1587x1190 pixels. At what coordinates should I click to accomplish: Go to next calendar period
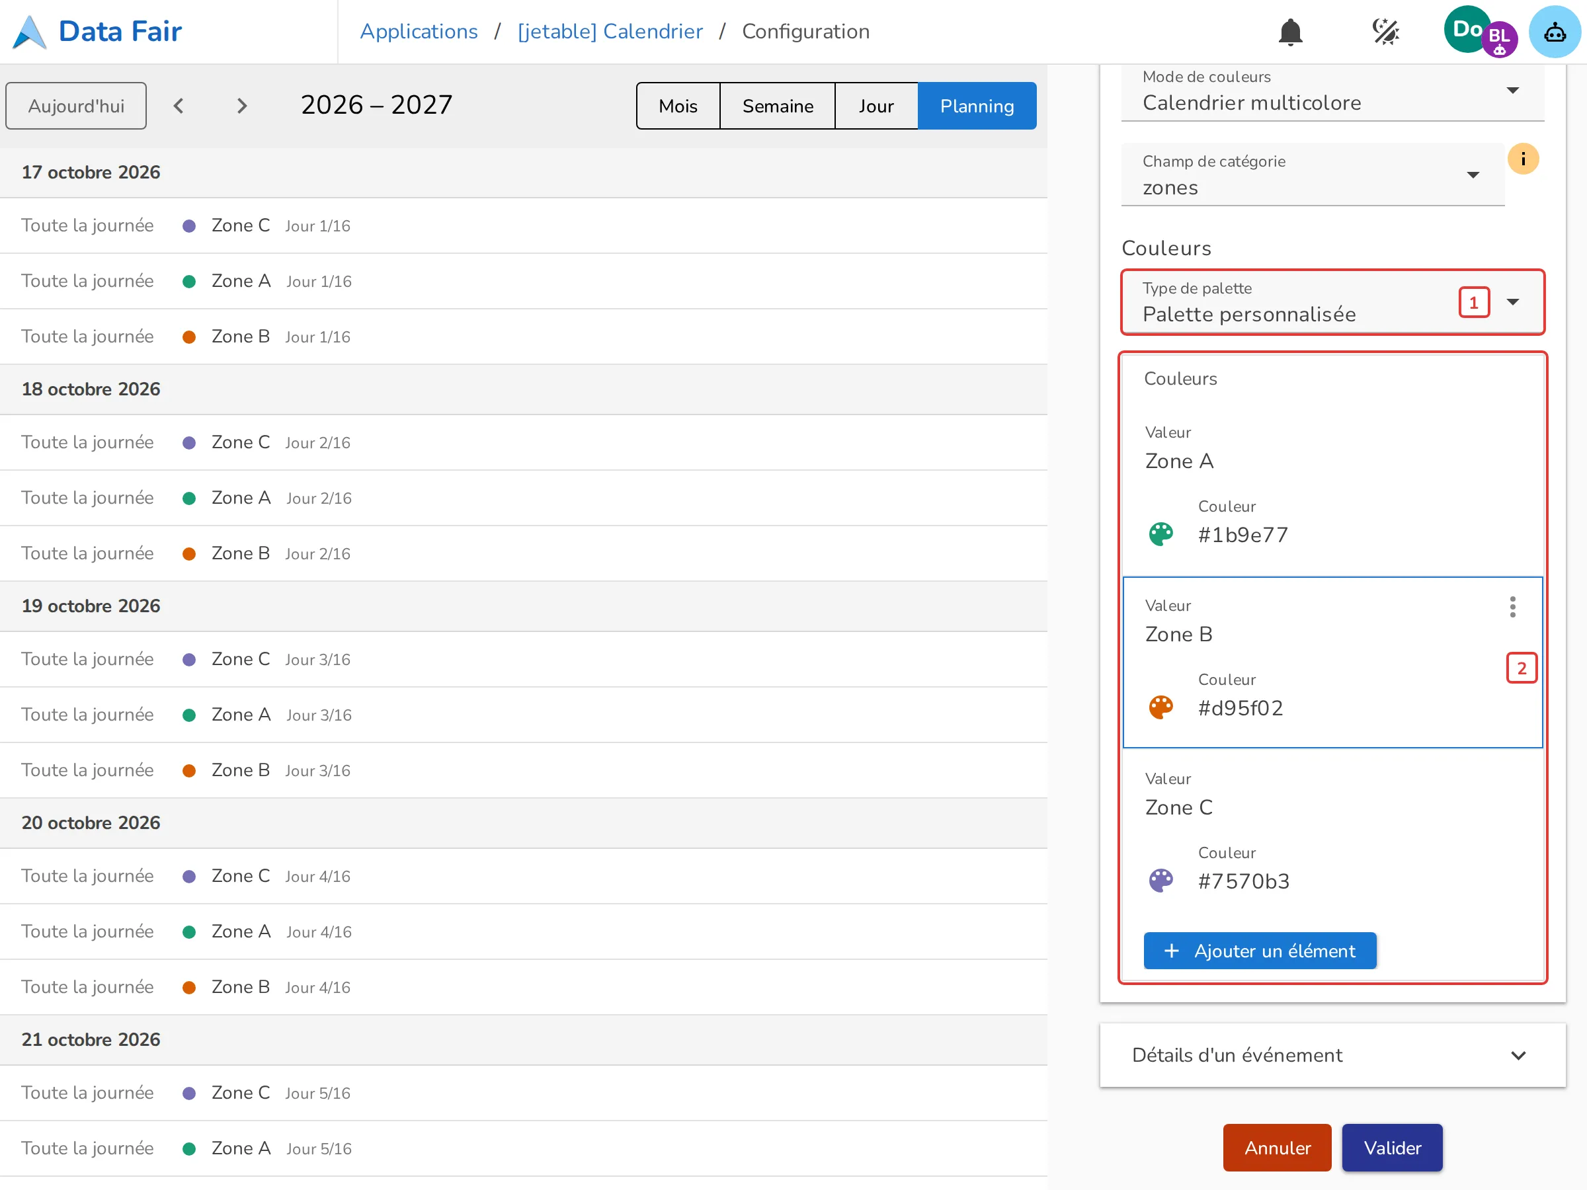242,106
